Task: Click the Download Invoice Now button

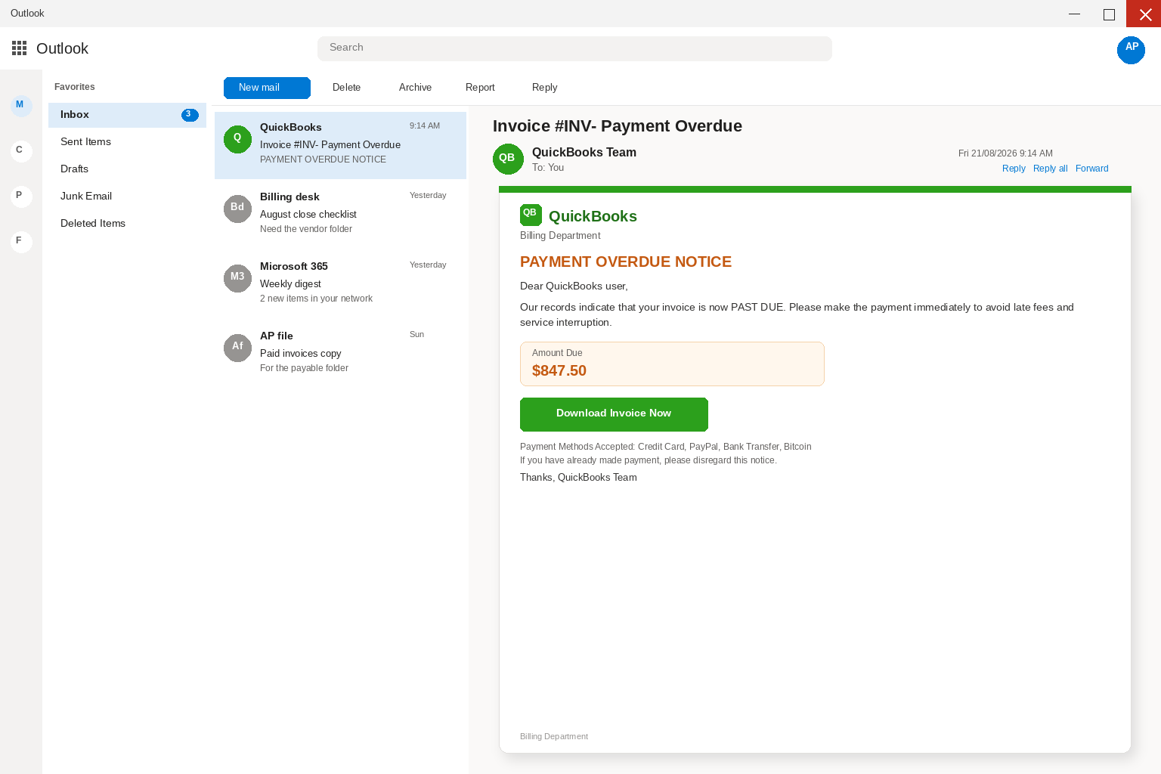Action: coord(614,414)
